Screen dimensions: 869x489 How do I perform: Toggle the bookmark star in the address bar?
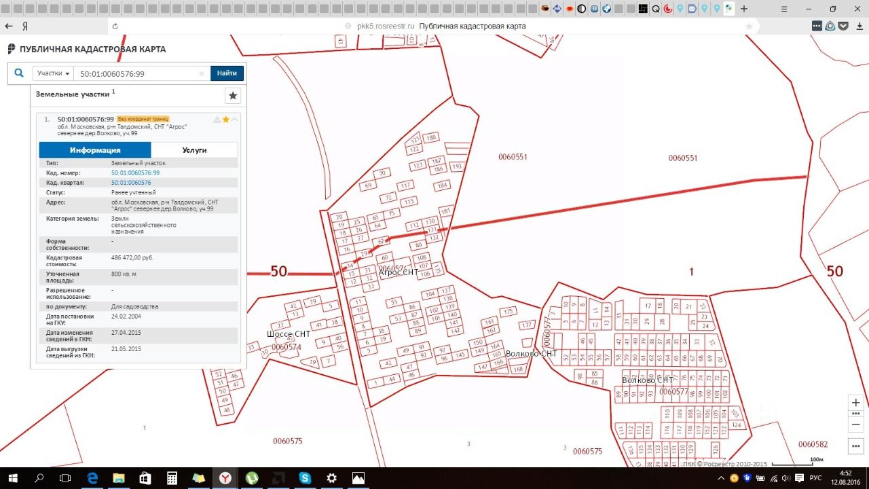click(749, 26)
